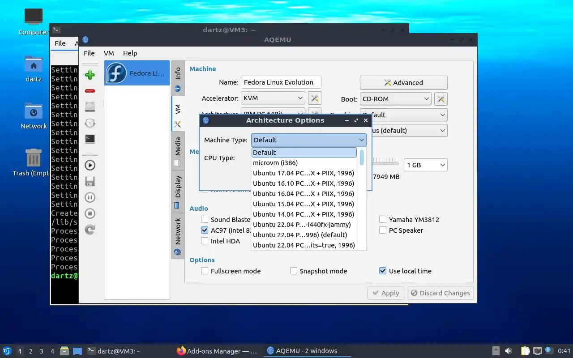Click the terminal monitor icon in AQEMU toolbar
573x358 pixels.
tap(90, 139)
